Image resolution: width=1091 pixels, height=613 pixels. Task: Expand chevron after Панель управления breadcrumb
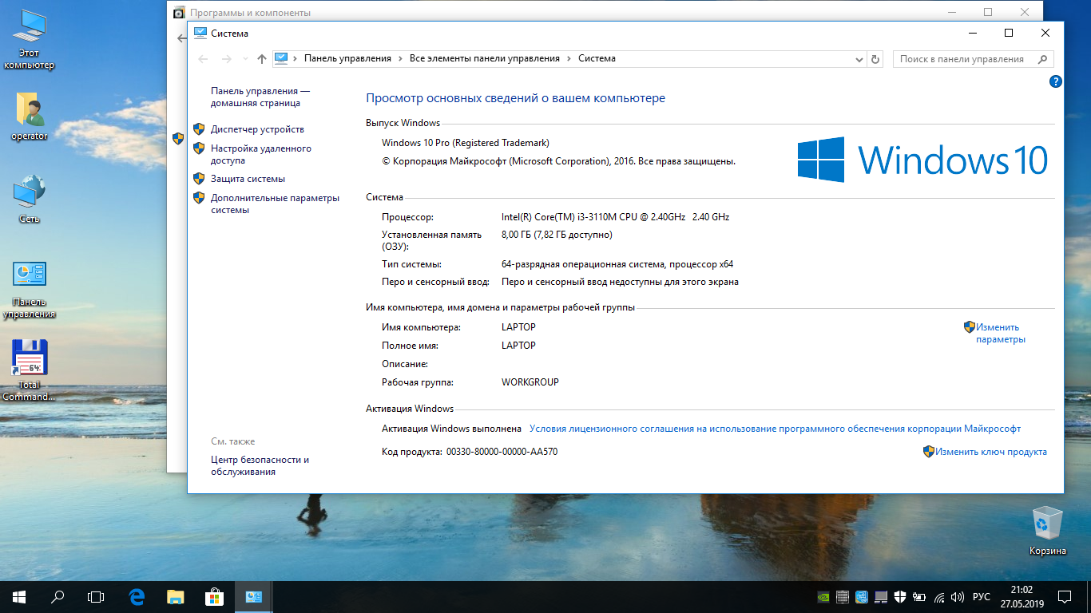pos(400,58)
